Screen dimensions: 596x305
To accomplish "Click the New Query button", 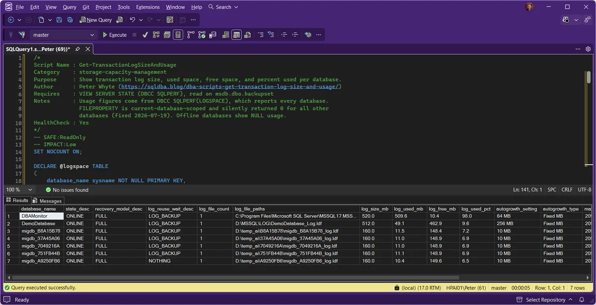I will pyautogui.click(x=95, y=20).
